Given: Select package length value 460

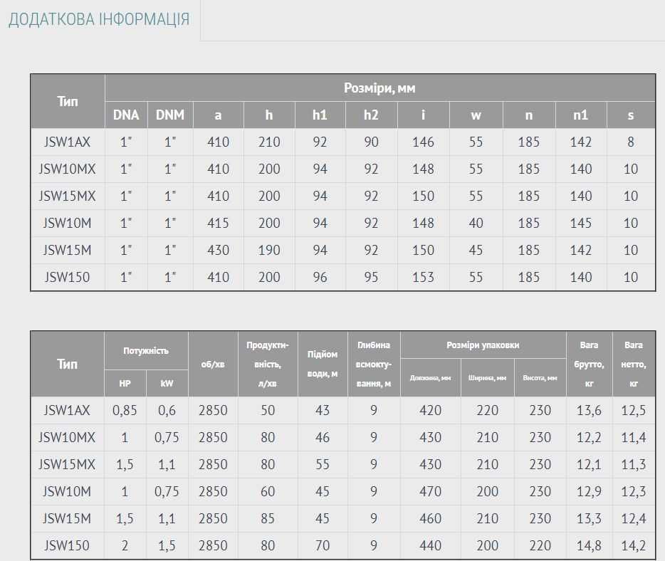Looking at the screenshot, I should click(431, 518).
